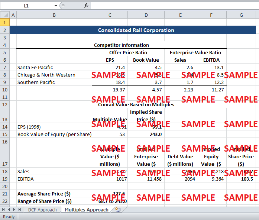
Task: Click implied share price 243.0
Action: coord(156,134)
